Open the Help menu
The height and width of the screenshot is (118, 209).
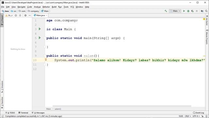tap(87, 7)
